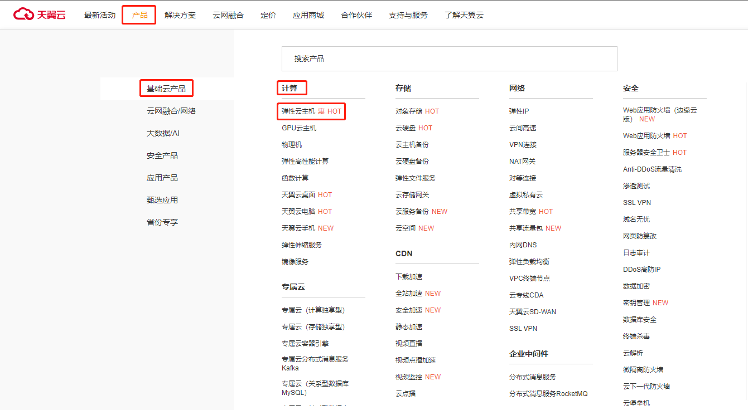This screenshot has width=748, height=410.
Task: Switch to 大数据/AI category
Action: pos(163,133)
